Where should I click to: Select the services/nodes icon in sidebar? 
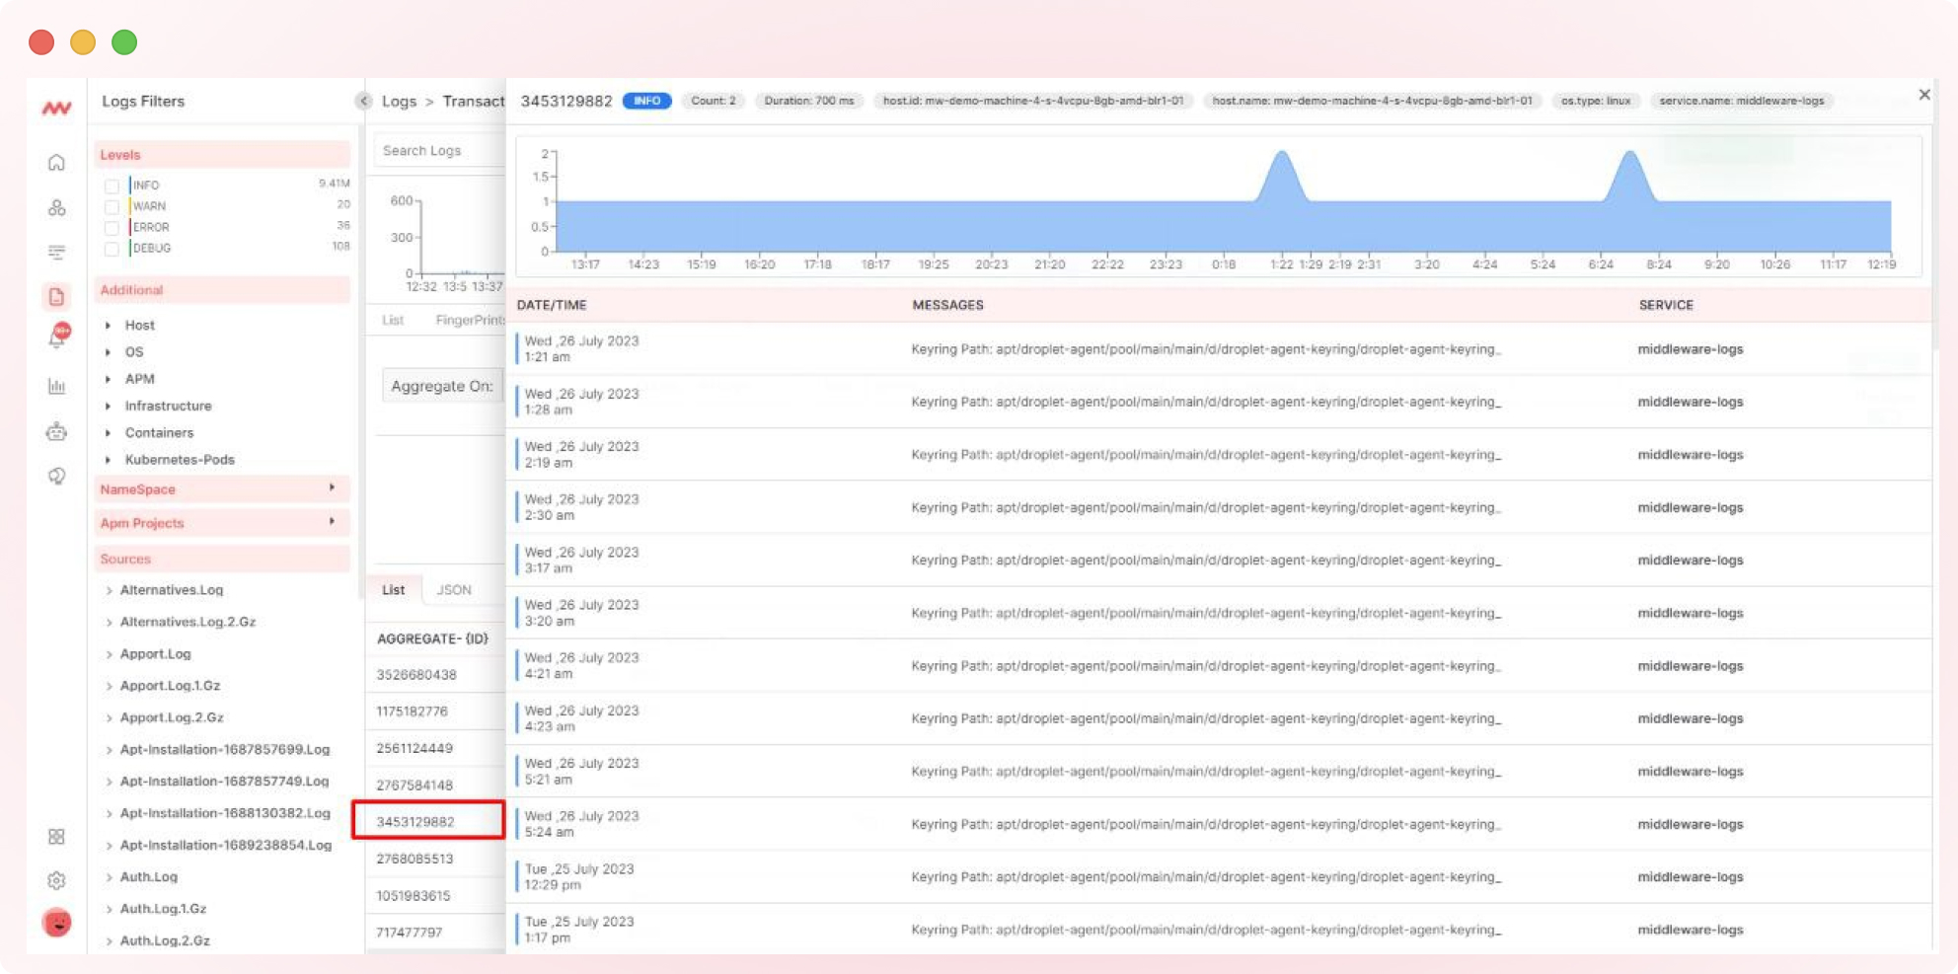[x=56, y=207]
